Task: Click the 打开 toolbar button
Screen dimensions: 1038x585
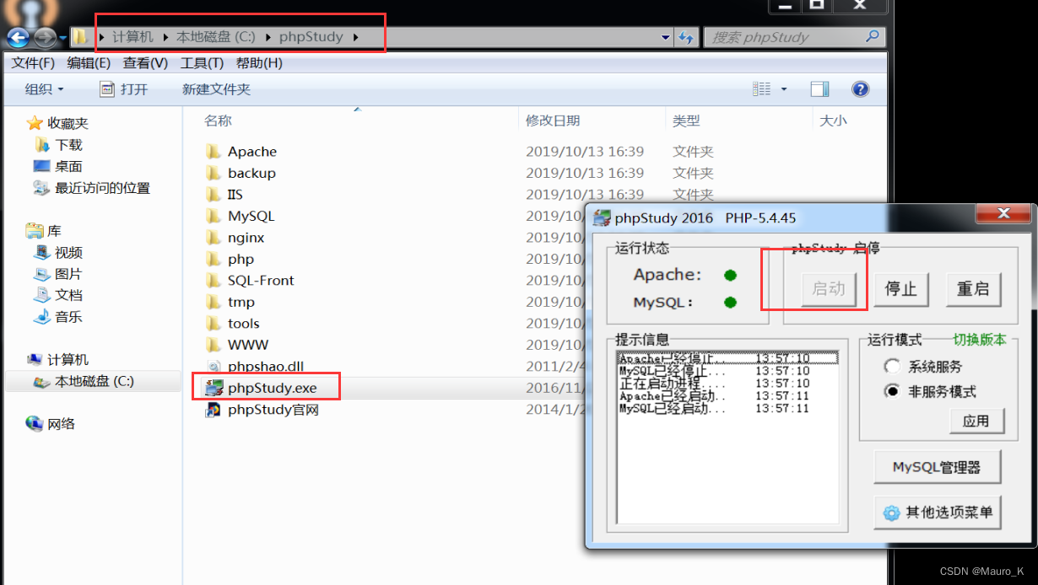Action: coord(123,89)
